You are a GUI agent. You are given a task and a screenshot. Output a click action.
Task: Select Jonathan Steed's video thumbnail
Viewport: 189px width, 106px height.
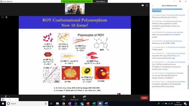pyautogui.click(x=75, y=9)
